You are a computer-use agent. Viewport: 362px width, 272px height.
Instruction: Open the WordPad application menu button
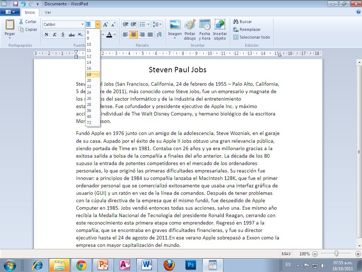pyautogui.click(x=10, y=12)
